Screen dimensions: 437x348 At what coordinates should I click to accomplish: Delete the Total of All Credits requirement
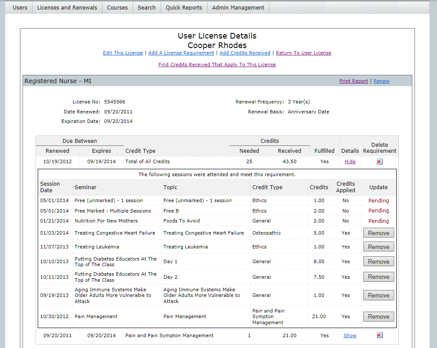coord(379,161)
